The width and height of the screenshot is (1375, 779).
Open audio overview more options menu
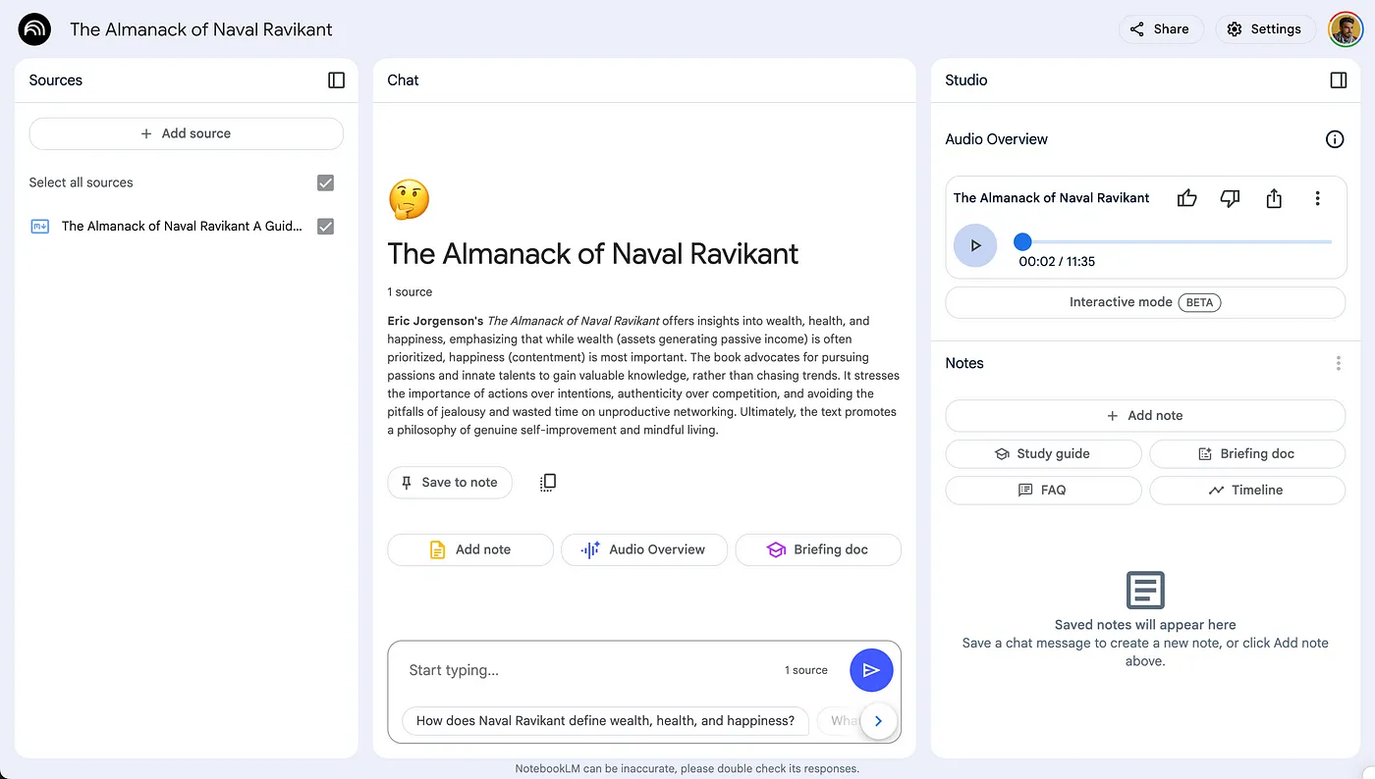click(1318, 198)
